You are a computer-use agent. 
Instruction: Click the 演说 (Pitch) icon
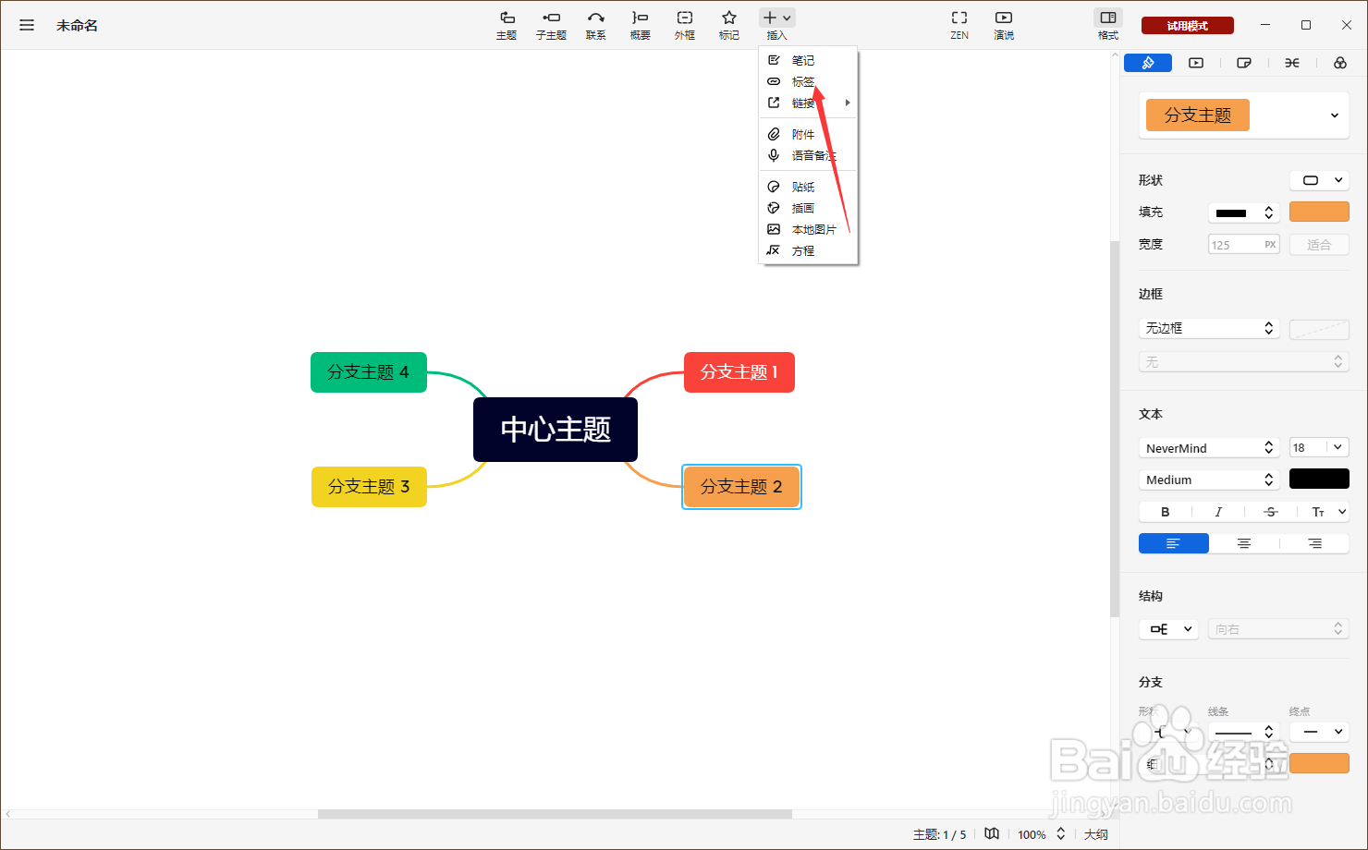(1003, 25)
